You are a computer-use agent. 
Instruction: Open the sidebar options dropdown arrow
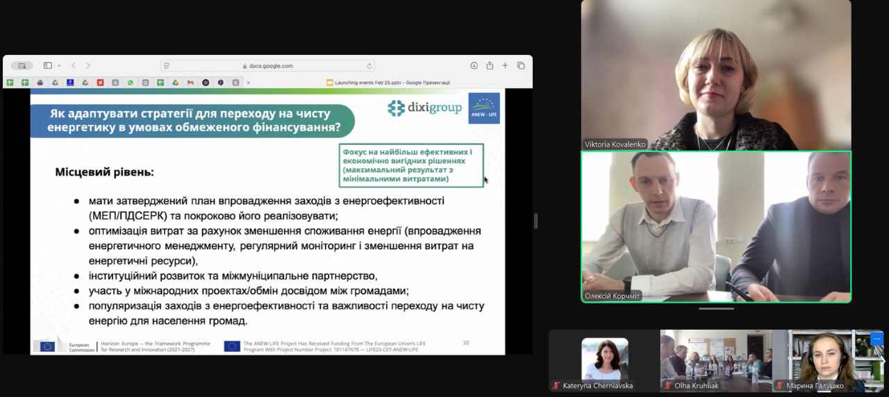coord(59,65)
